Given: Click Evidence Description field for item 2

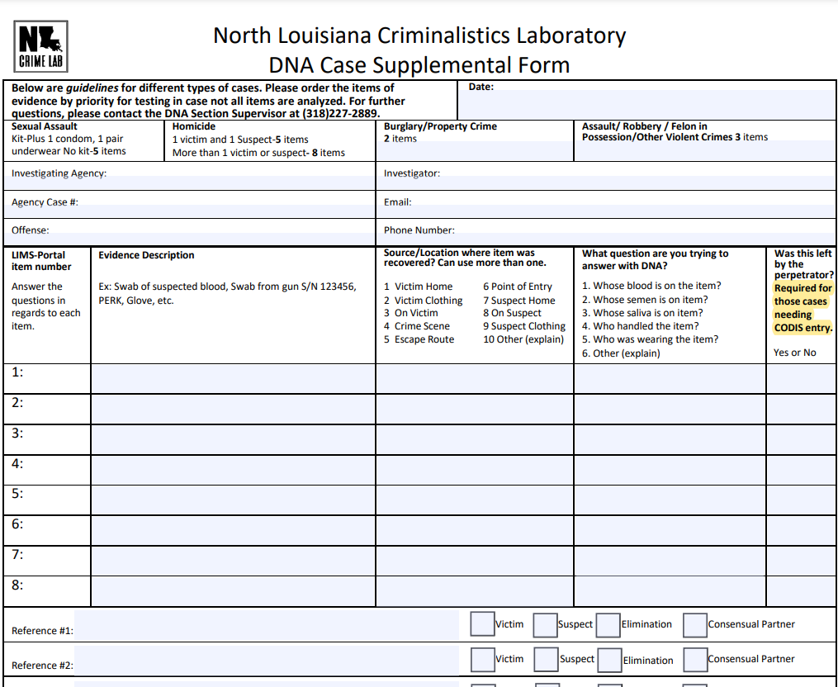Looking at the screenshot, I should click(x=233, y=410).
